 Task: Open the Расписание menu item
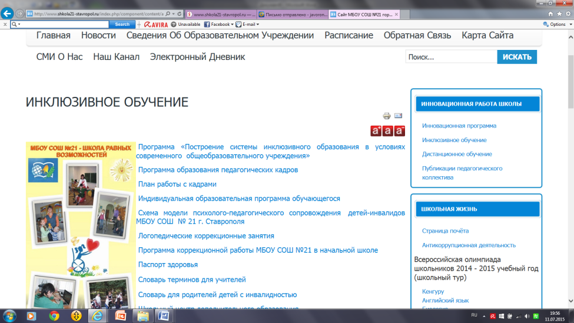pyautogui.click(x=349, y=35)
